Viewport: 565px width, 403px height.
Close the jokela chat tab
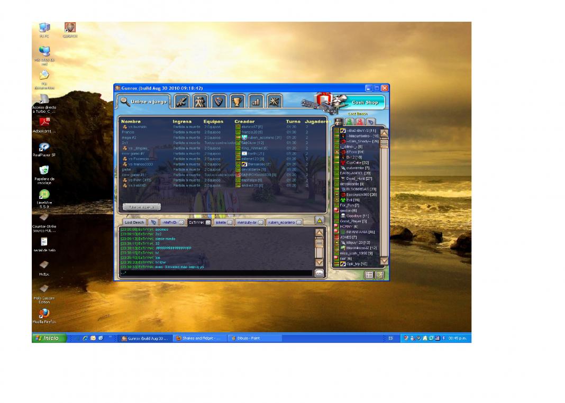tap(230, 223)
